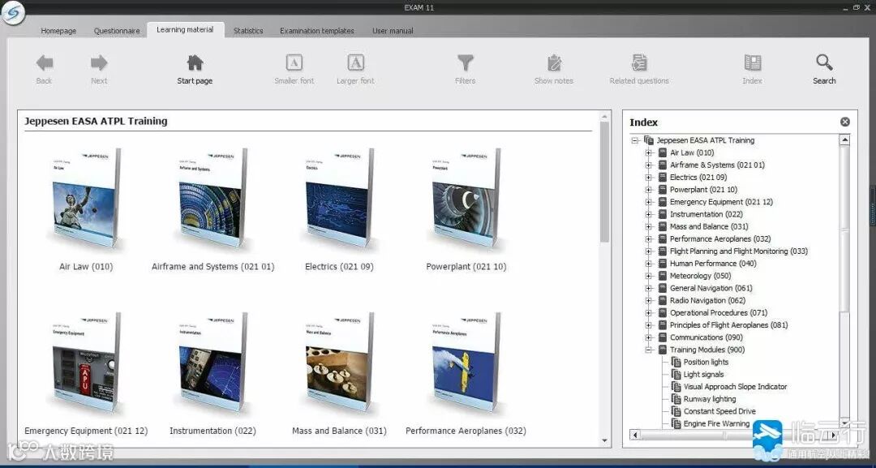Screen dimensions: 876x468
Task: Click the book icon beside Communications (090)
Action: (663, 337)
